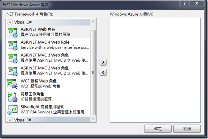The height and width of the screenshot is (139, 208).
Task: Pick the ASP.NET MVC 2 Web 角色 icon
Action: point(12,71)
